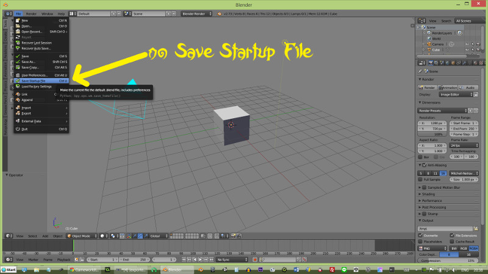Viewport: 488px width, 274px height.
Task: Add a new screen layout next to Default
Action: (x=113, y=13)
